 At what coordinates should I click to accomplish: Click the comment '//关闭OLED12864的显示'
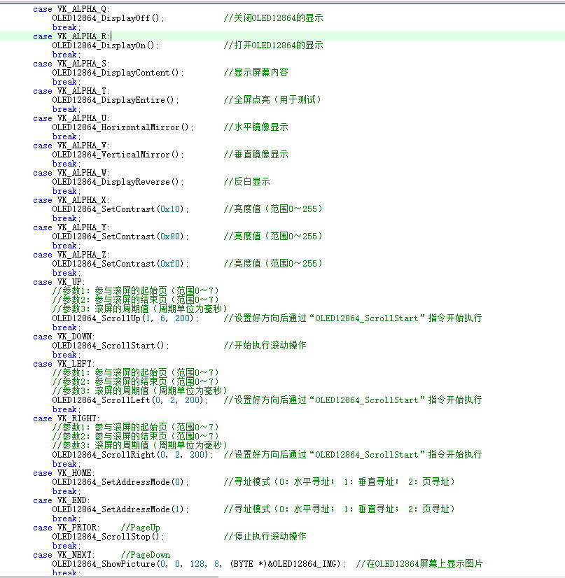pyautogui.click(x=273, y=18)
